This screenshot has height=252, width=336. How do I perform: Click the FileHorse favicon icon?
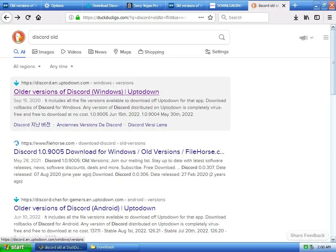[x=16, y=143]
